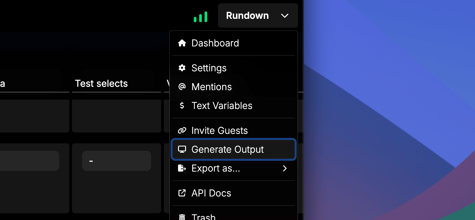
Task: Click the trash bin icon
Action: point(182,217)
